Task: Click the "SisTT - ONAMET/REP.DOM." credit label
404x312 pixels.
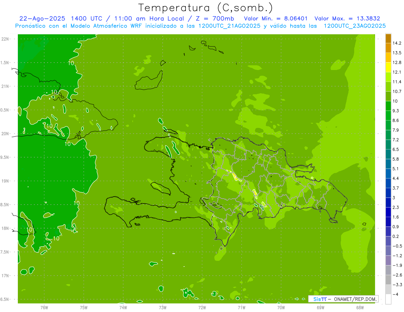Action: point(343,299)
